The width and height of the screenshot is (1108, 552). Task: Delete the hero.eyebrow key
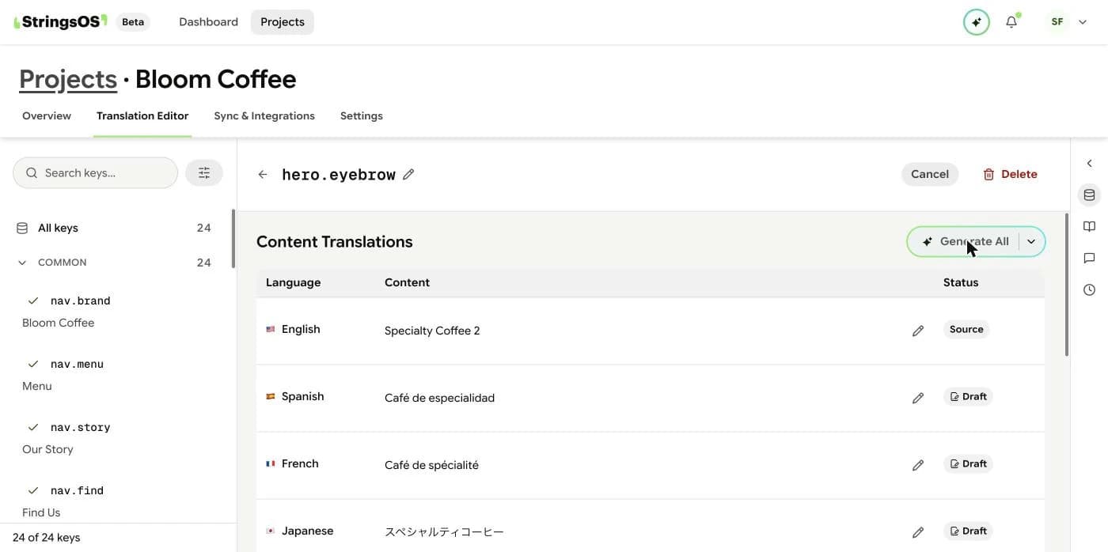click(1010, 175)
